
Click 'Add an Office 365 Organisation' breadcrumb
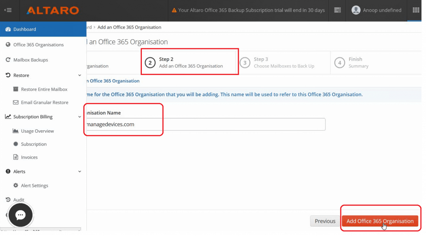129,27
